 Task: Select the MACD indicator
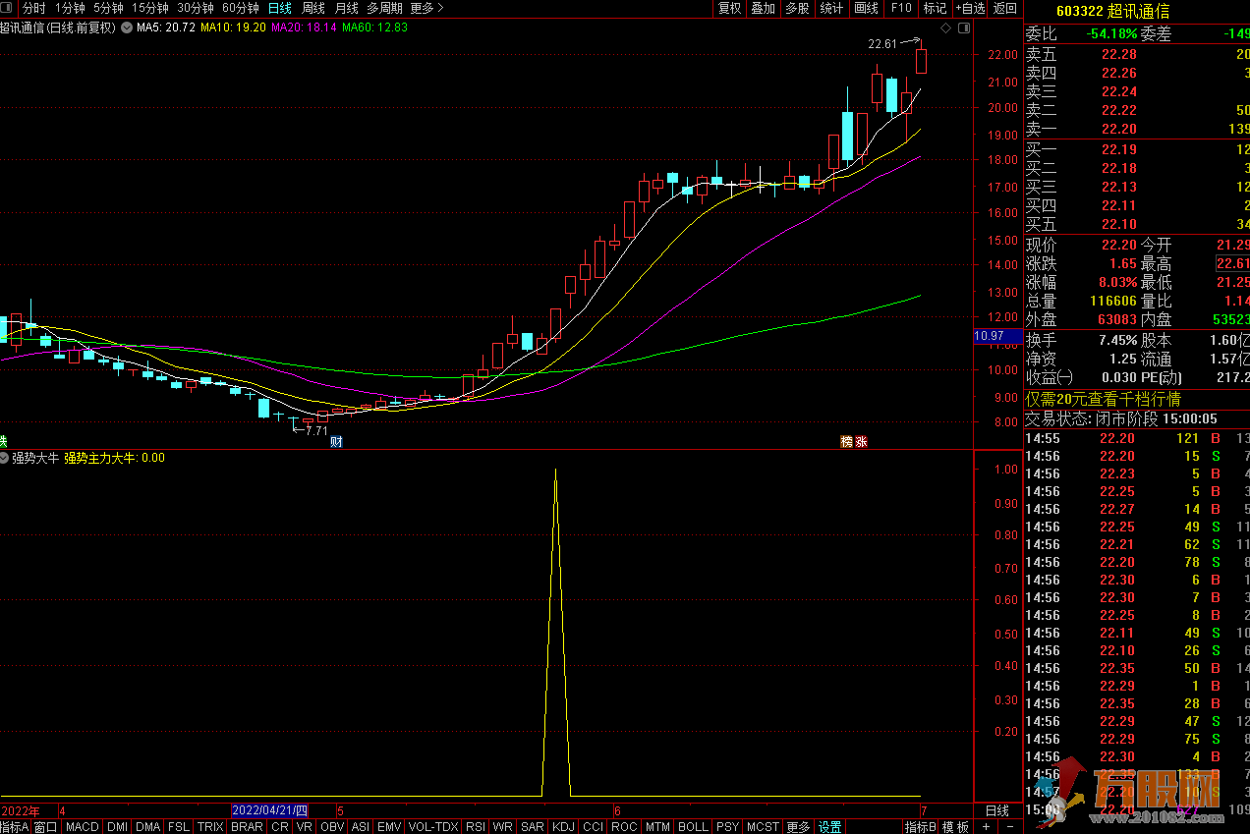(x=83, y=827)
